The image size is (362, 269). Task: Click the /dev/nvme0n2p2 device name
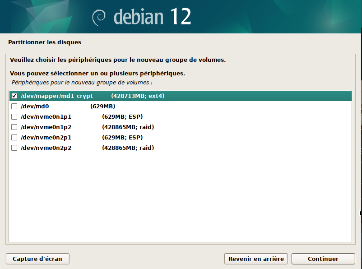point(46,148)
